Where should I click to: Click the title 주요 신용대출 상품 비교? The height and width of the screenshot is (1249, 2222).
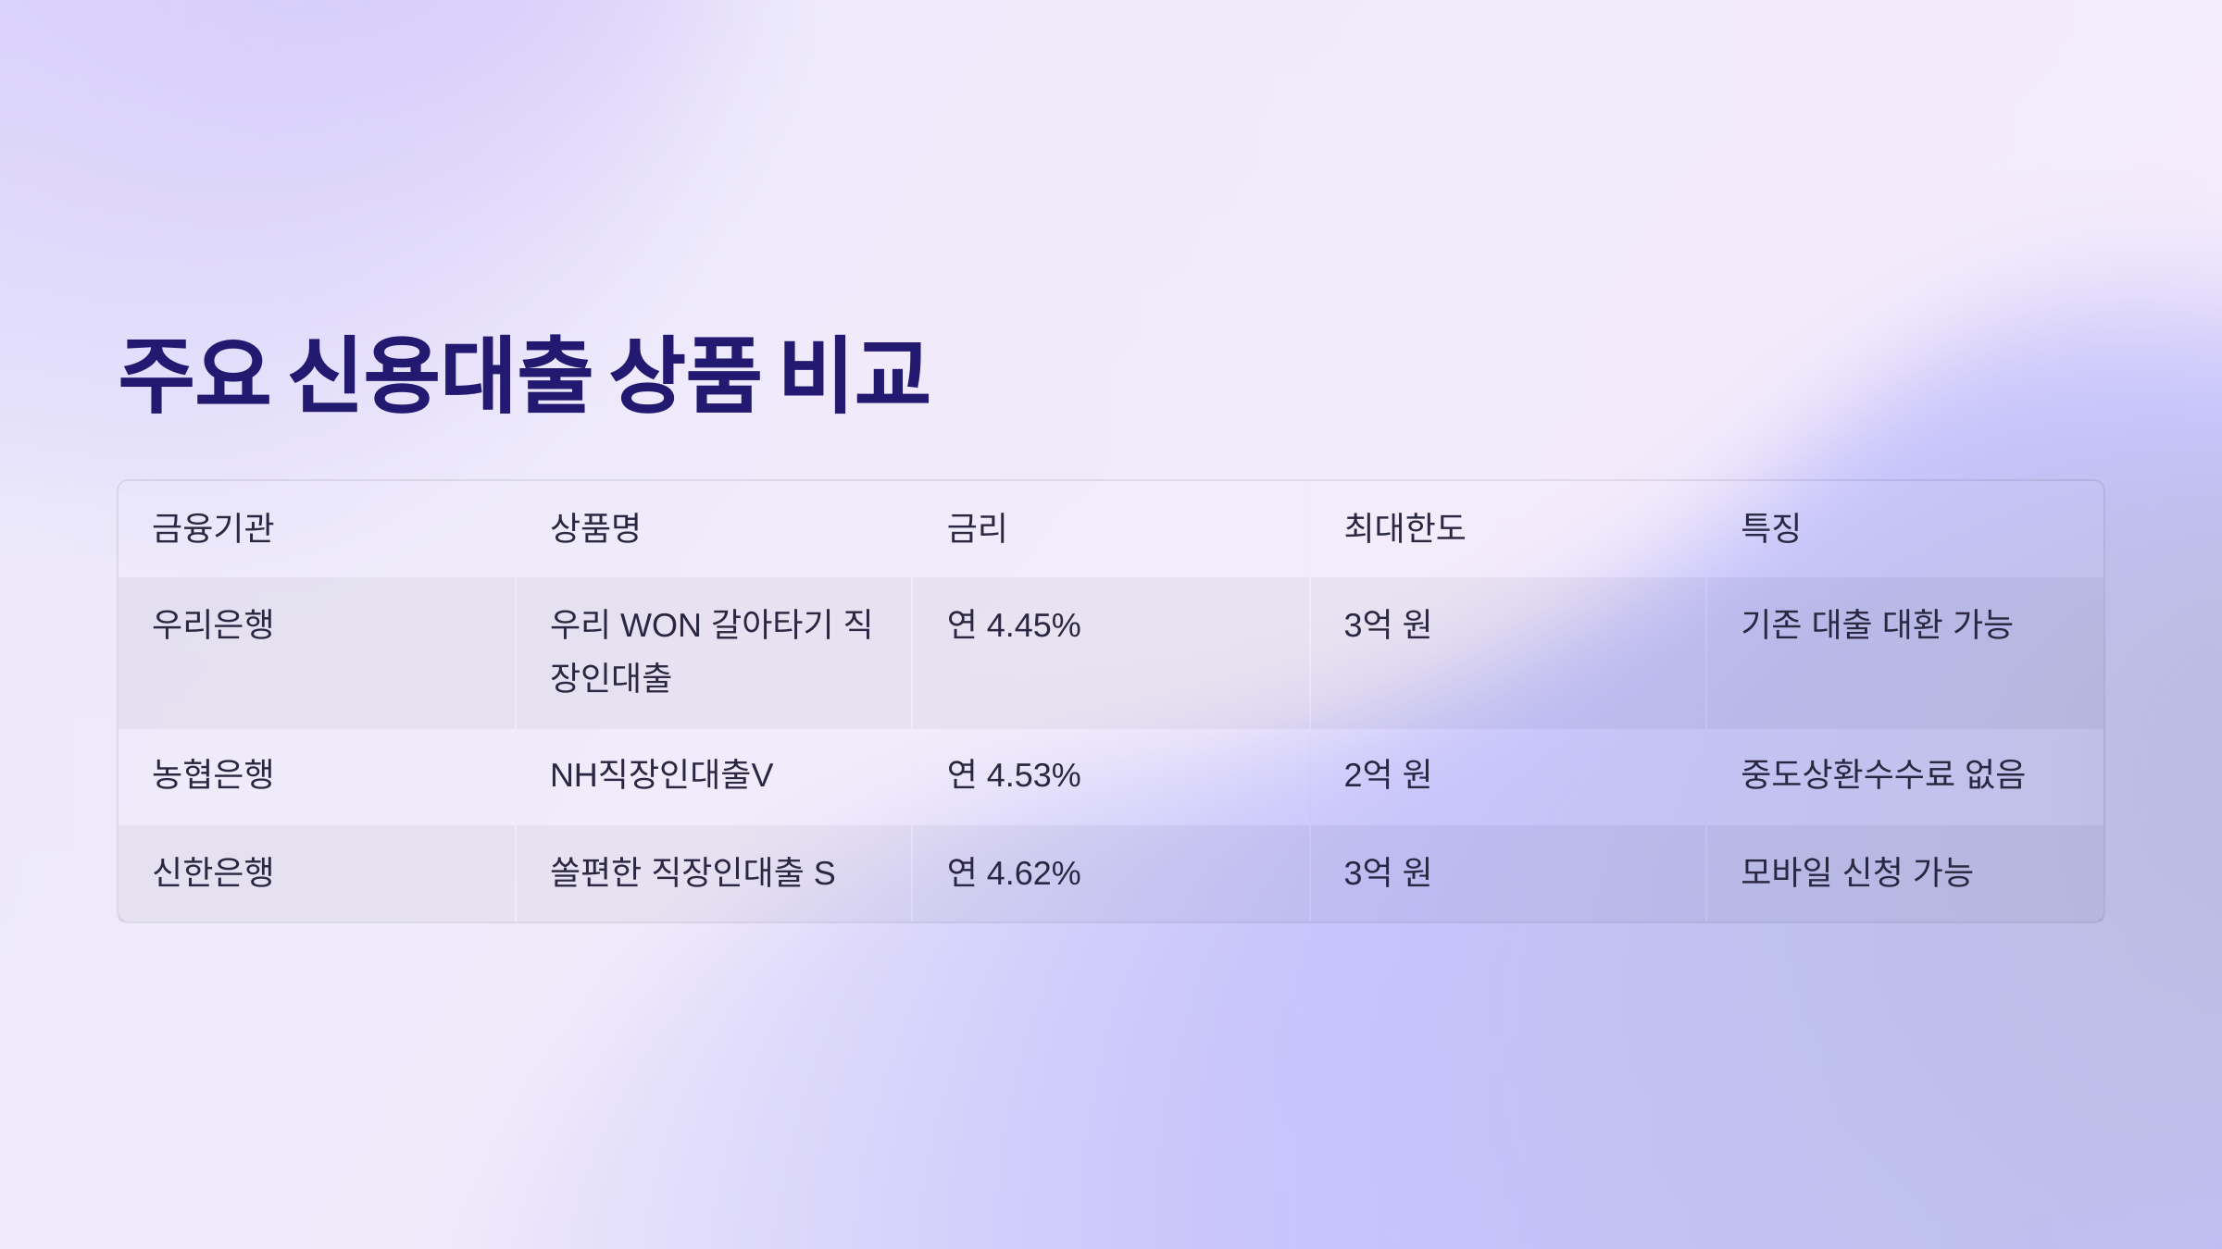[524, 375]
